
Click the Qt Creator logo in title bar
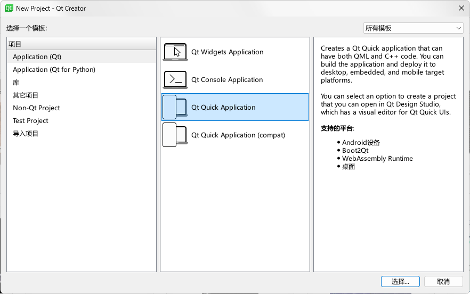[9, 8]
